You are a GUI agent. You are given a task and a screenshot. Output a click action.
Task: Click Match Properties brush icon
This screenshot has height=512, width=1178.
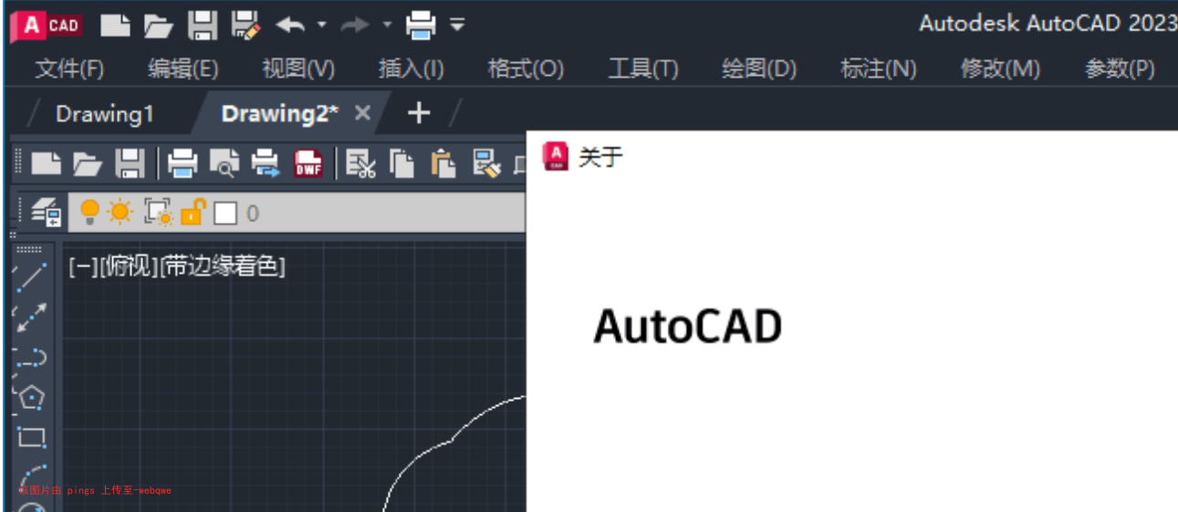coord(486,164)
